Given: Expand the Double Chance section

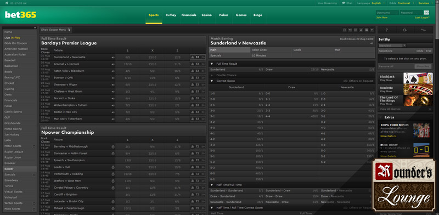Looking at the screenshot, I should tap(212, 75).
